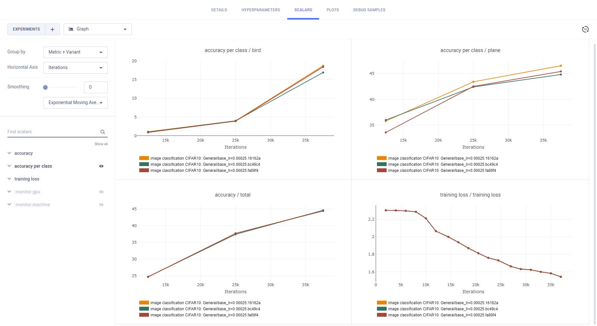Click the smoothing value input field
Image resolution: width=597 pixels, height=326 pixels.
coord(96,87)
